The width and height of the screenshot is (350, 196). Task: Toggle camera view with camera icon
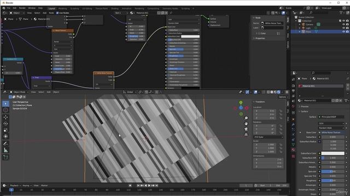click(246, 129)
